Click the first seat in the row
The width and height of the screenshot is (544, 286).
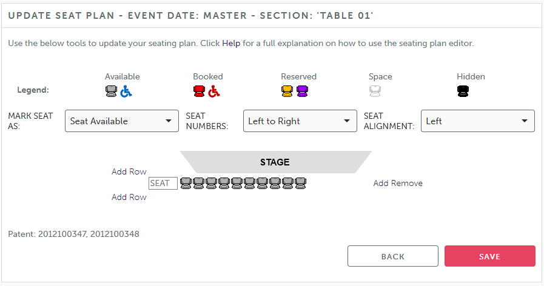(x=186, y=183)
